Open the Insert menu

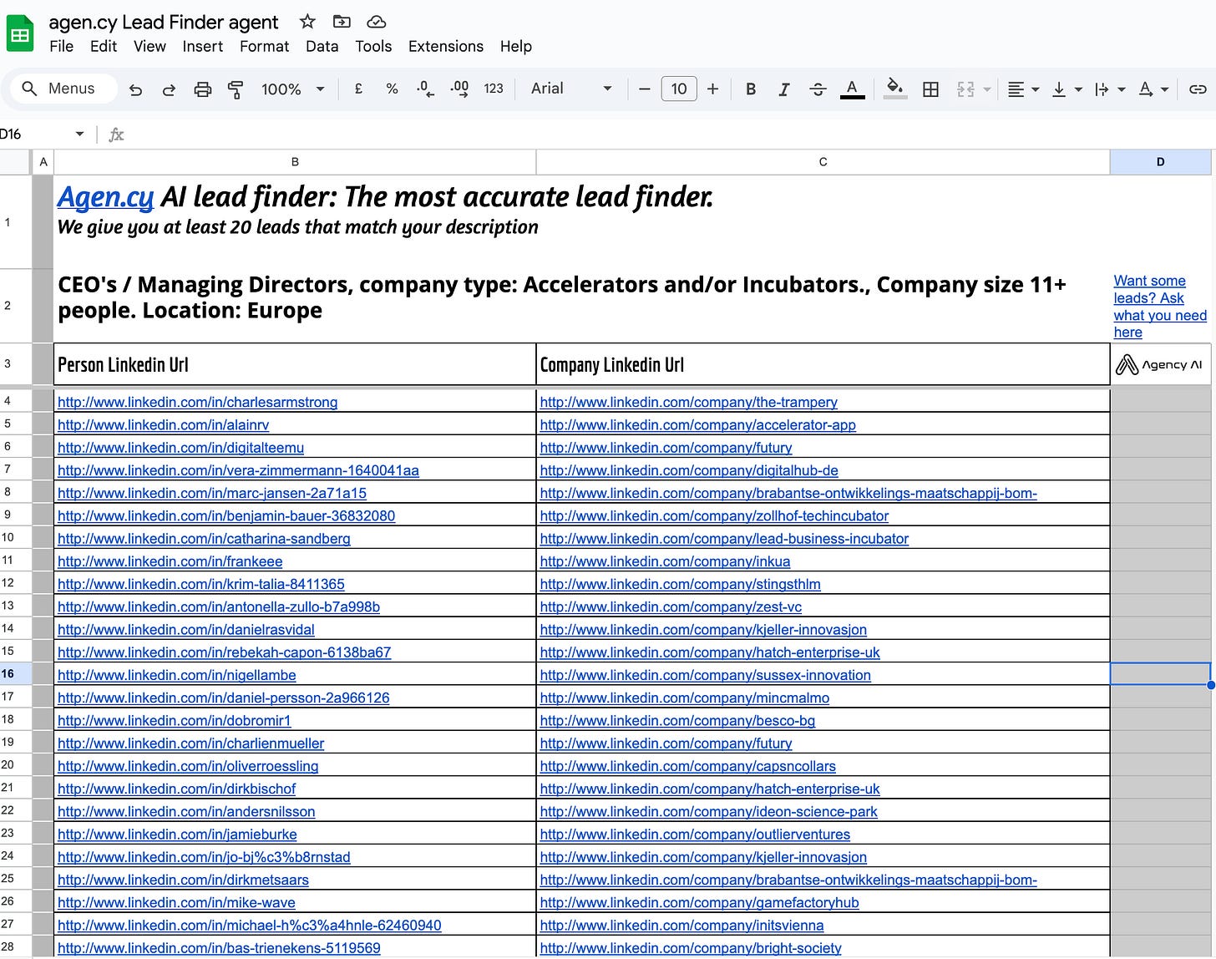click(x=203, y=46)
